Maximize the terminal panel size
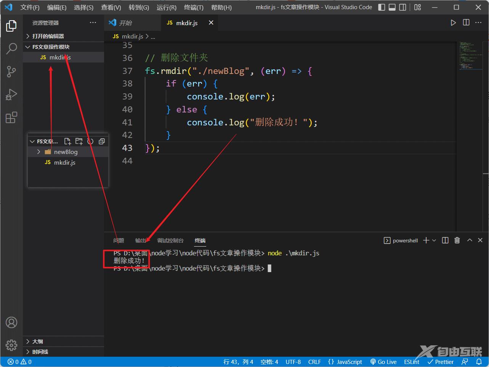 click(x=470, y=240)
